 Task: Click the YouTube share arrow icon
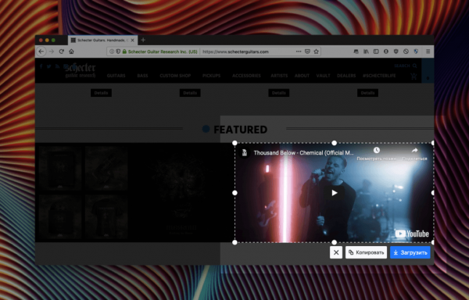(x=414, y=150)
